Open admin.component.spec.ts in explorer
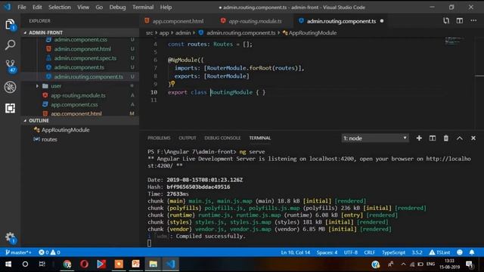The image size is (484, 272). point(85,58)
